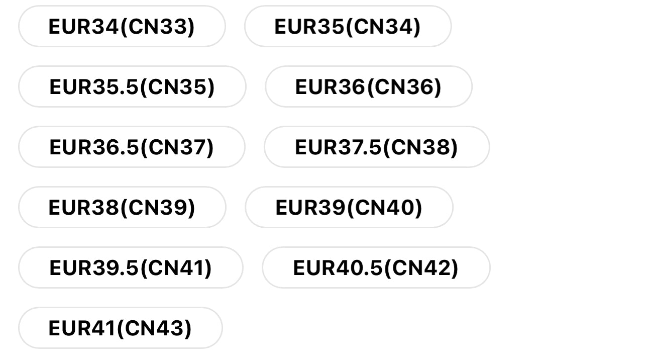
Task: Click the CN34 size pill
Action: click(x=348, y=26)
